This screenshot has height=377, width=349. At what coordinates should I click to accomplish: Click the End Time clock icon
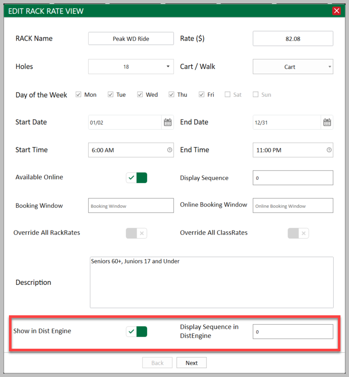coord(329,150)
